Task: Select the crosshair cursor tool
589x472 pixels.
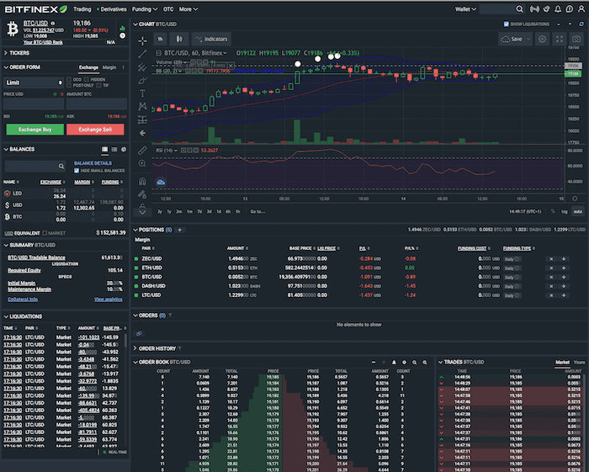Action: tap(142, 40)
